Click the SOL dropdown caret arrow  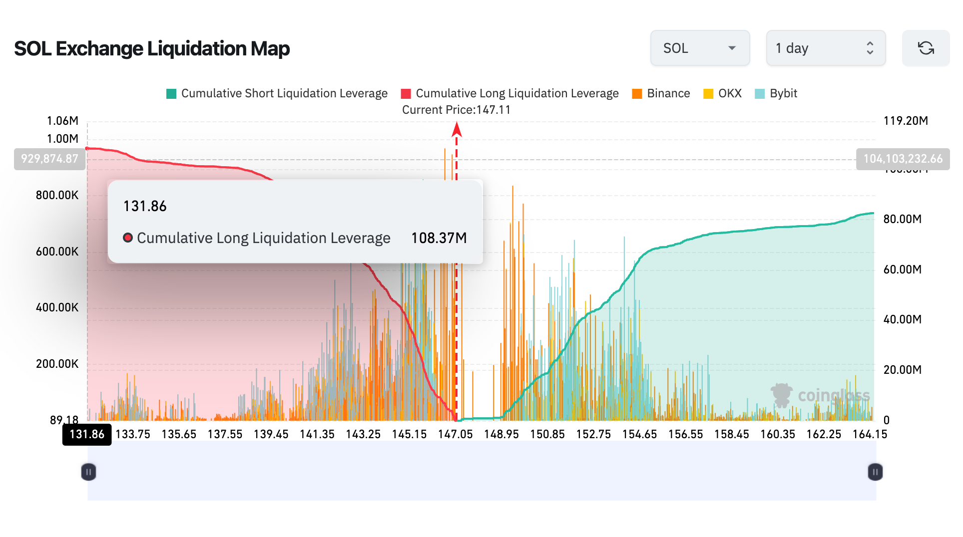(732, 48)
